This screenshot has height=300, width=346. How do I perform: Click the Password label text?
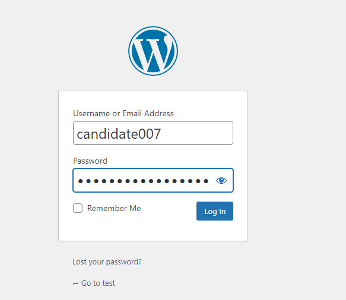coord(90,161)
